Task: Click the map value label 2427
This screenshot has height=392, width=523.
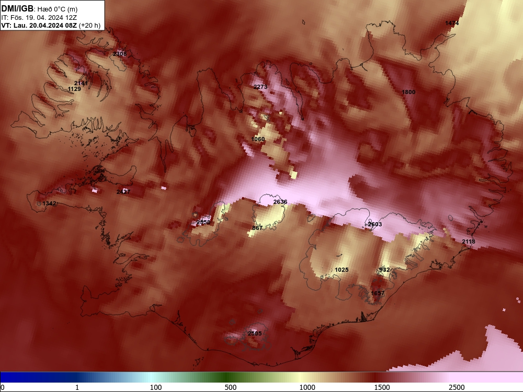Action: point(123,192)
